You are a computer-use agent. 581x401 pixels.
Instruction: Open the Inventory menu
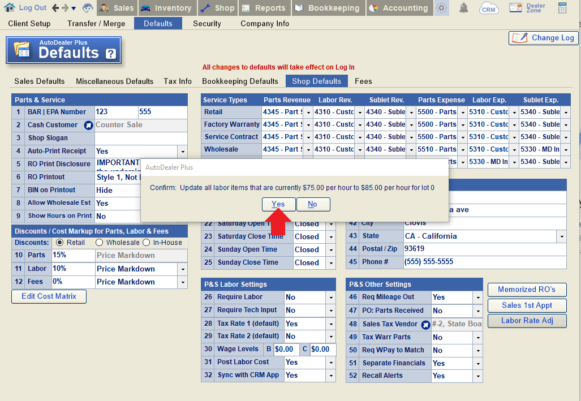(167, 8)
